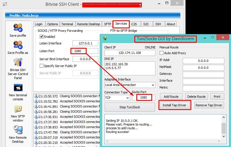Click the Socks Port 1080 field
231x147 pixels.
tap(144, 97)
